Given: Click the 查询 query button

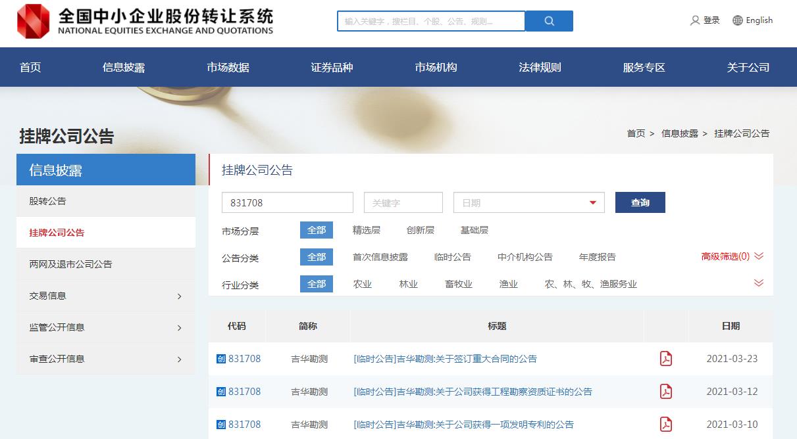Looking at the screenshot, I should coord(640,202).
